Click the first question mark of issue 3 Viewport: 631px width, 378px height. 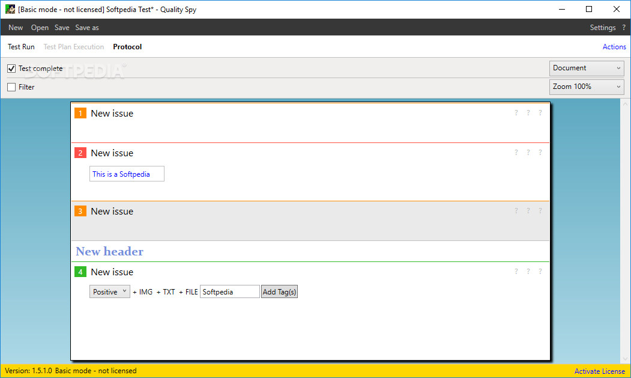(516, 211)
